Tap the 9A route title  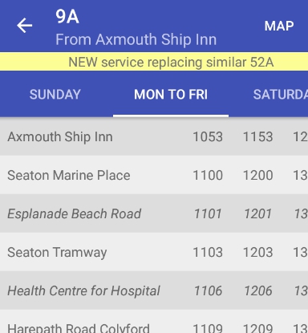coord(67,17)
